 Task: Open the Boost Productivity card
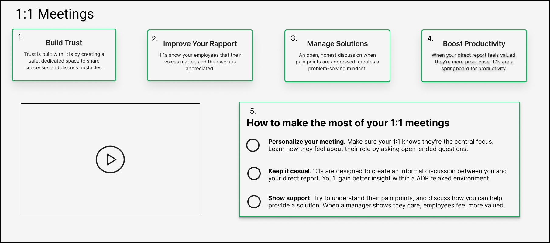click(x=474, y=44)
